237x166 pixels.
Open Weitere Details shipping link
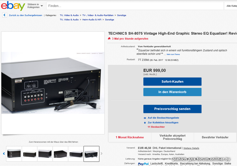[191, 148]
